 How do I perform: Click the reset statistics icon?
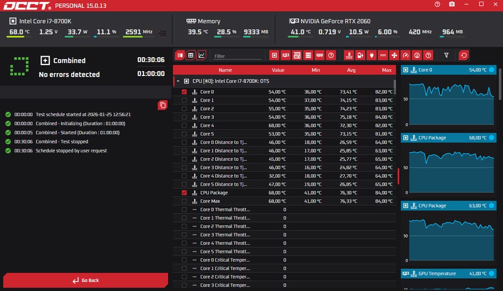click(x=463, y=55)
